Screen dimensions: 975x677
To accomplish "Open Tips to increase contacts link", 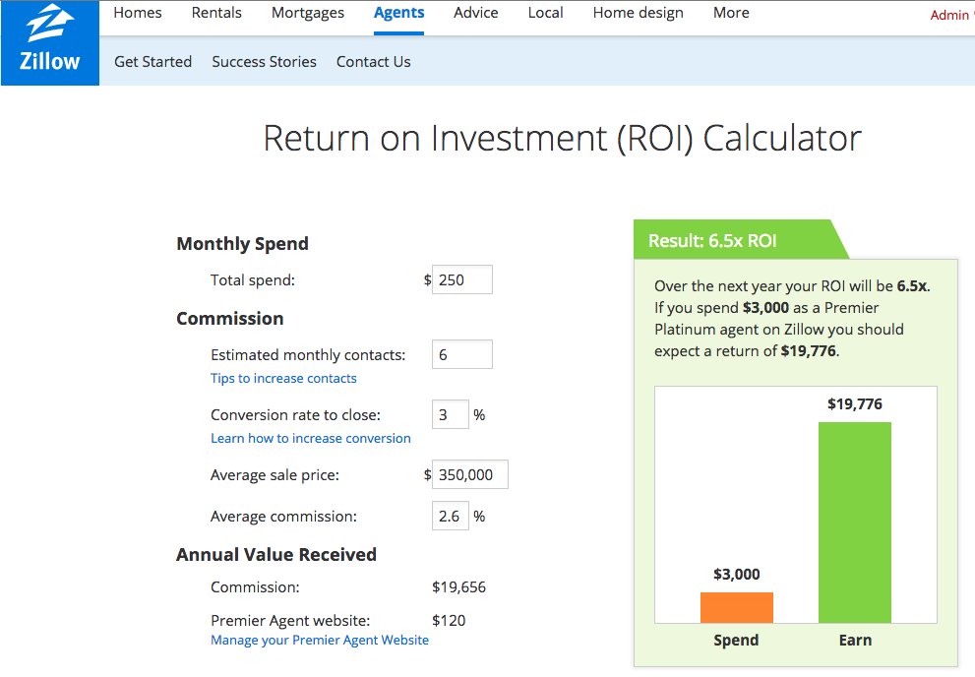I will (x=283, y=379).
